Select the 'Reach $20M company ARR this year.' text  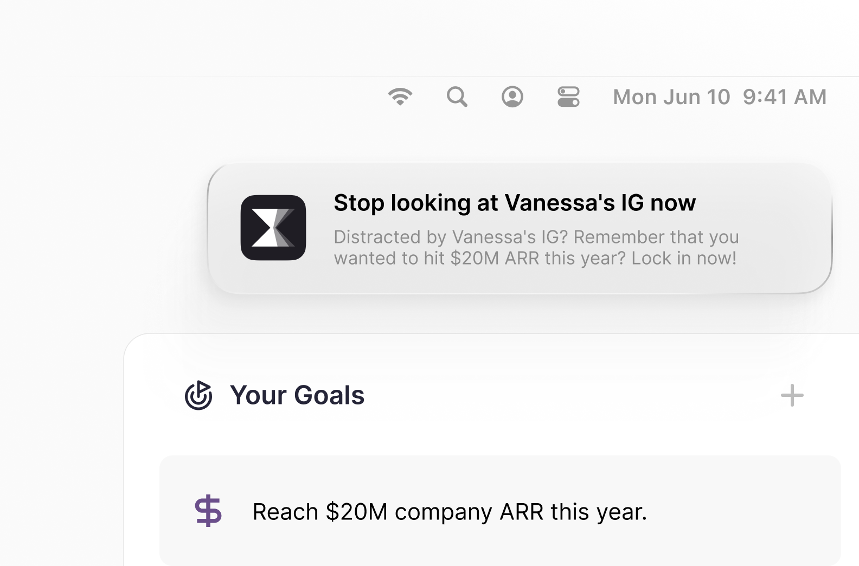click(450, 512)
